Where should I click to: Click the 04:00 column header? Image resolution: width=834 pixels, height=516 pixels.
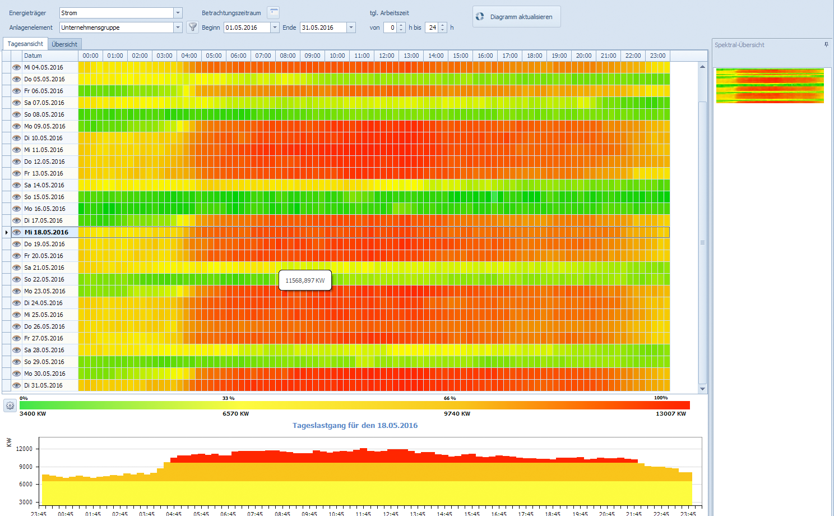point(189,56)
